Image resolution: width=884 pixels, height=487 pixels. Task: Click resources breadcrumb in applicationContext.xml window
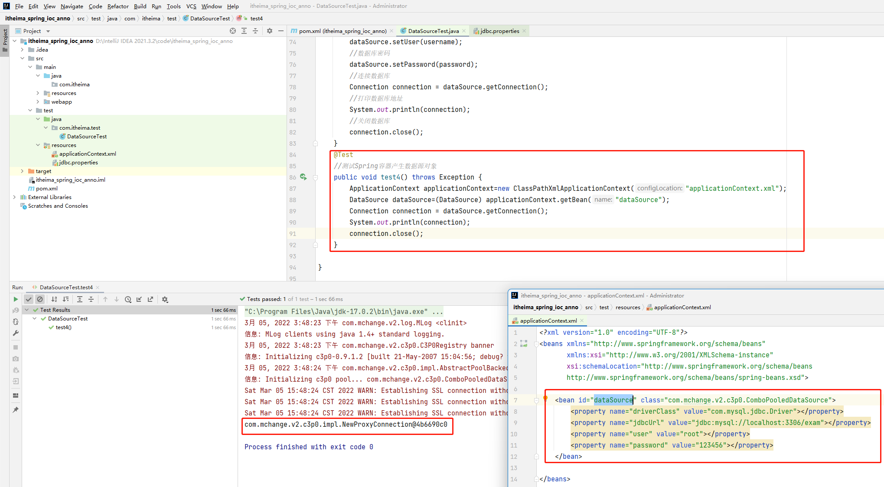[x=627, y=307]
